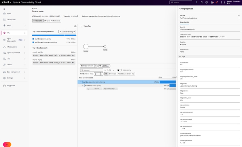Collapse the isuride sql.conn.query span

point(83,86)
